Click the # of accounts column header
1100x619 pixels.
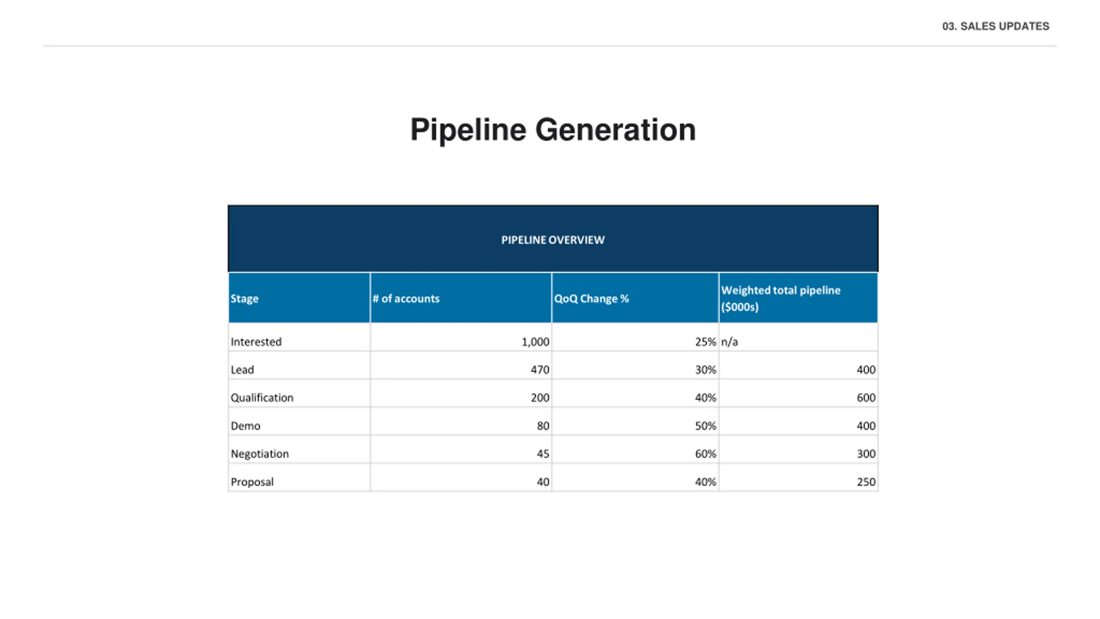point(406,298)
